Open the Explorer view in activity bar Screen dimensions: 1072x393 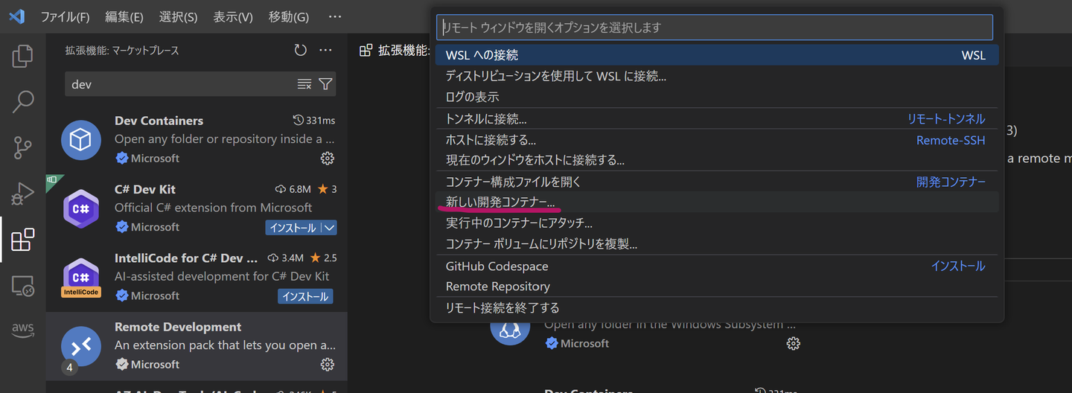(22, 57)
